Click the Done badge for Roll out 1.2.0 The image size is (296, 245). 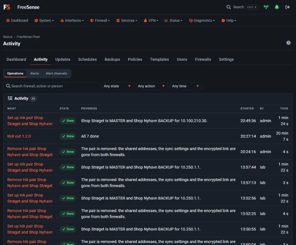click(68, 136)
